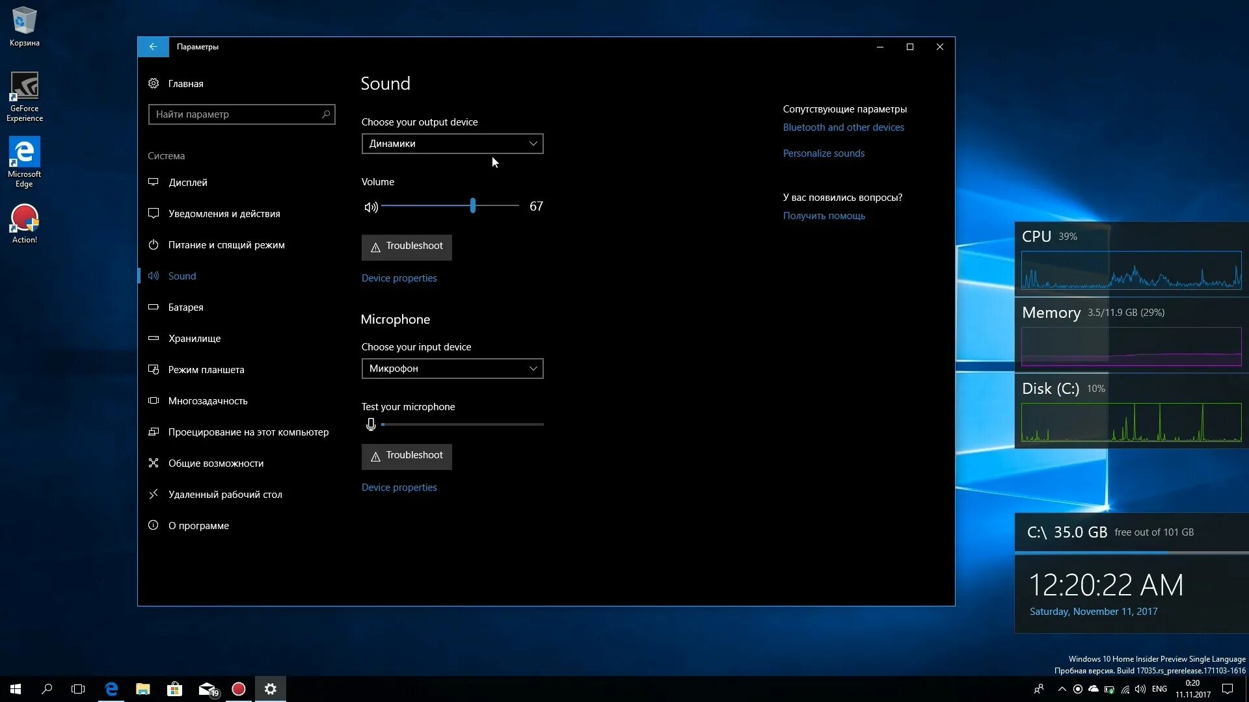Open Хранилище settings
This screenshot has width=1249, height=702.
(x=195, y=338)
